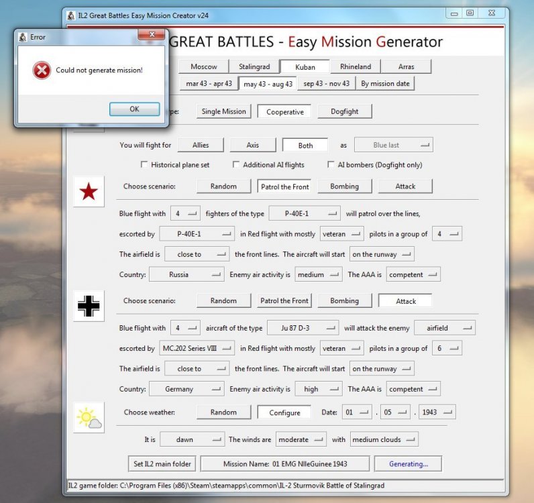The image size is (534, 503).
Task: Expand the MC.202 Series VIII escort dropdown
Action: pos(199,348)
